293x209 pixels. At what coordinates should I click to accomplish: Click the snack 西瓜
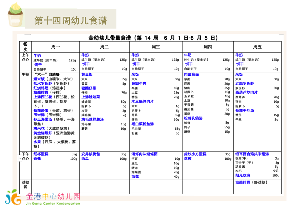85,159
